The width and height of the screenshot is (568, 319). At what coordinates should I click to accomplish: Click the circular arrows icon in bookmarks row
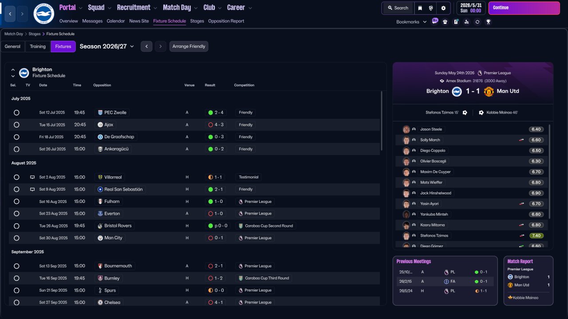(477, 22)
